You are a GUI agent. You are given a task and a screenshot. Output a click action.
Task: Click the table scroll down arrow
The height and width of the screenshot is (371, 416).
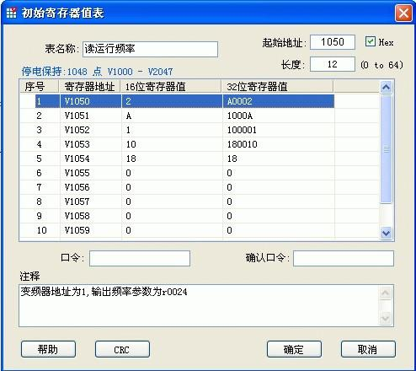pos(386,233)
